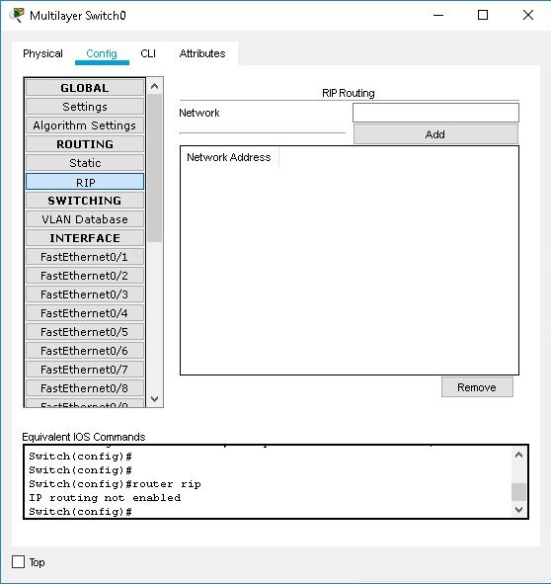This screenshot has width=551, height=584.
Task: Click the sidebar scroll down arrow
Action: tap(155, 399)
